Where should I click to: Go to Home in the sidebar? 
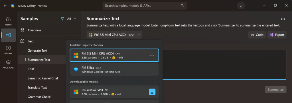(x=8, y=21)
